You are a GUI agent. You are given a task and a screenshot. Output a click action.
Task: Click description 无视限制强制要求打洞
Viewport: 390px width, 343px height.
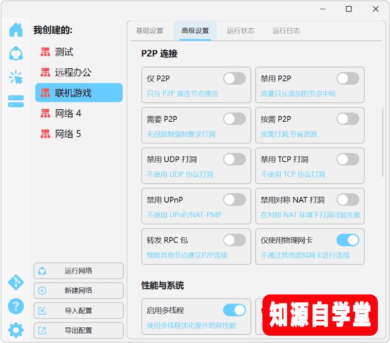[181, 134]
